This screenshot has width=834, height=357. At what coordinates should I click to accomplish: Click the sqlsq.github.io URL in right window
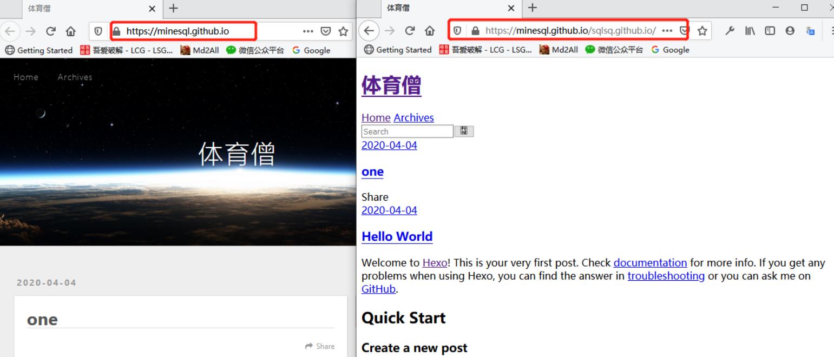click(x=570, y=31)
